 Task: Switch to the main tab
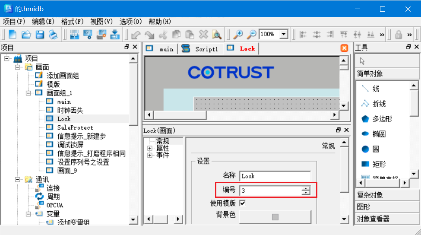(x=161, y=49)
